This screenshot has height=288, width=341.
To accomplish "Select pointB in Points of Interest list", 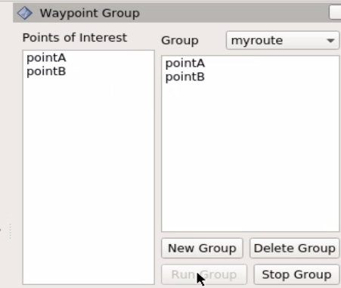I will (46, 71).
